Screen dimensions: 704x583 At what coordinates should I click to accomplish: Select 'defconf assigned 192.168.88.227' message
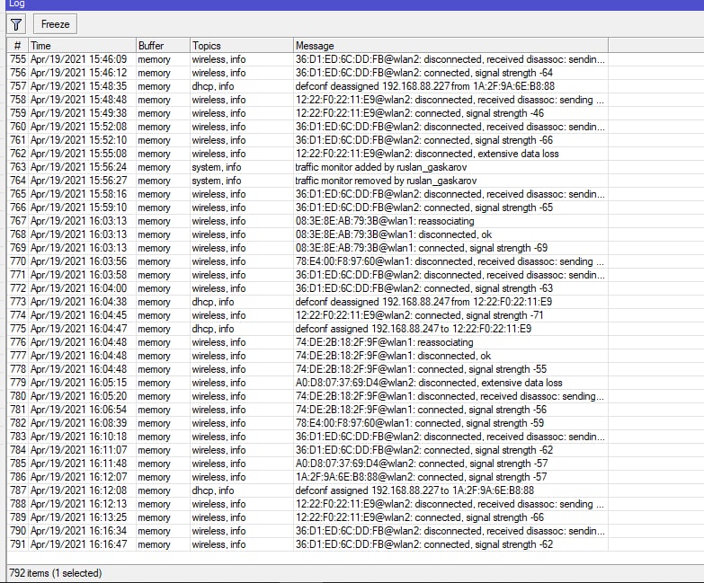point(414,490)
